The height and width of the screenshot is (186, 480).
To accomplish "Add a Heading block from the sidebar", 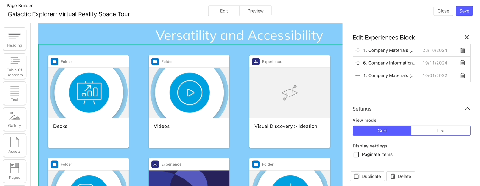I will tap(14, 39).
